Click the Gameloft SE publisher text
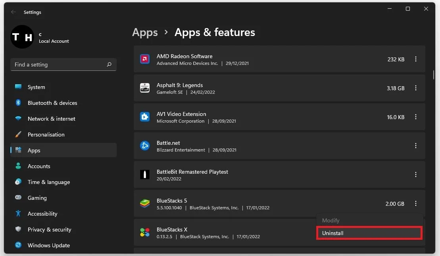The image size is (440, 256). click(169, 92)
